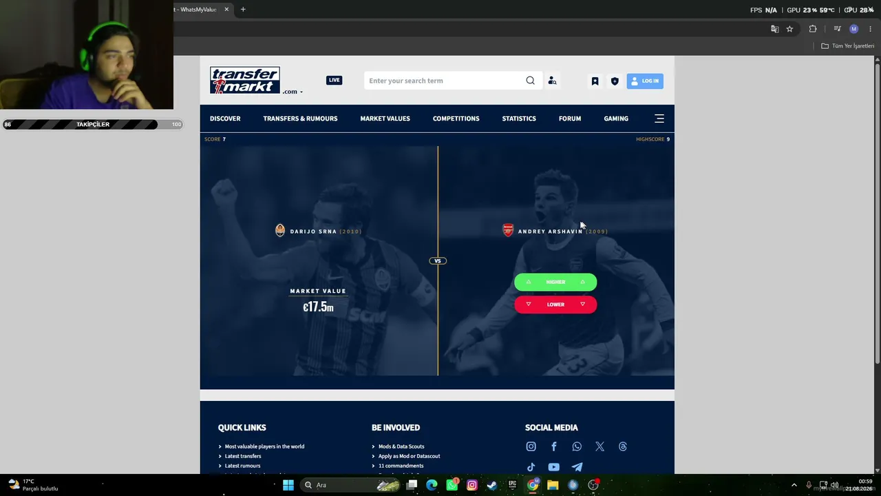Open Steam from the taskbar
881x496 pixels.
(x=491, y=485)
